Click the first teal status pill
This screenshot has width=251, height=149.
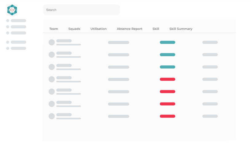point(167,42)
